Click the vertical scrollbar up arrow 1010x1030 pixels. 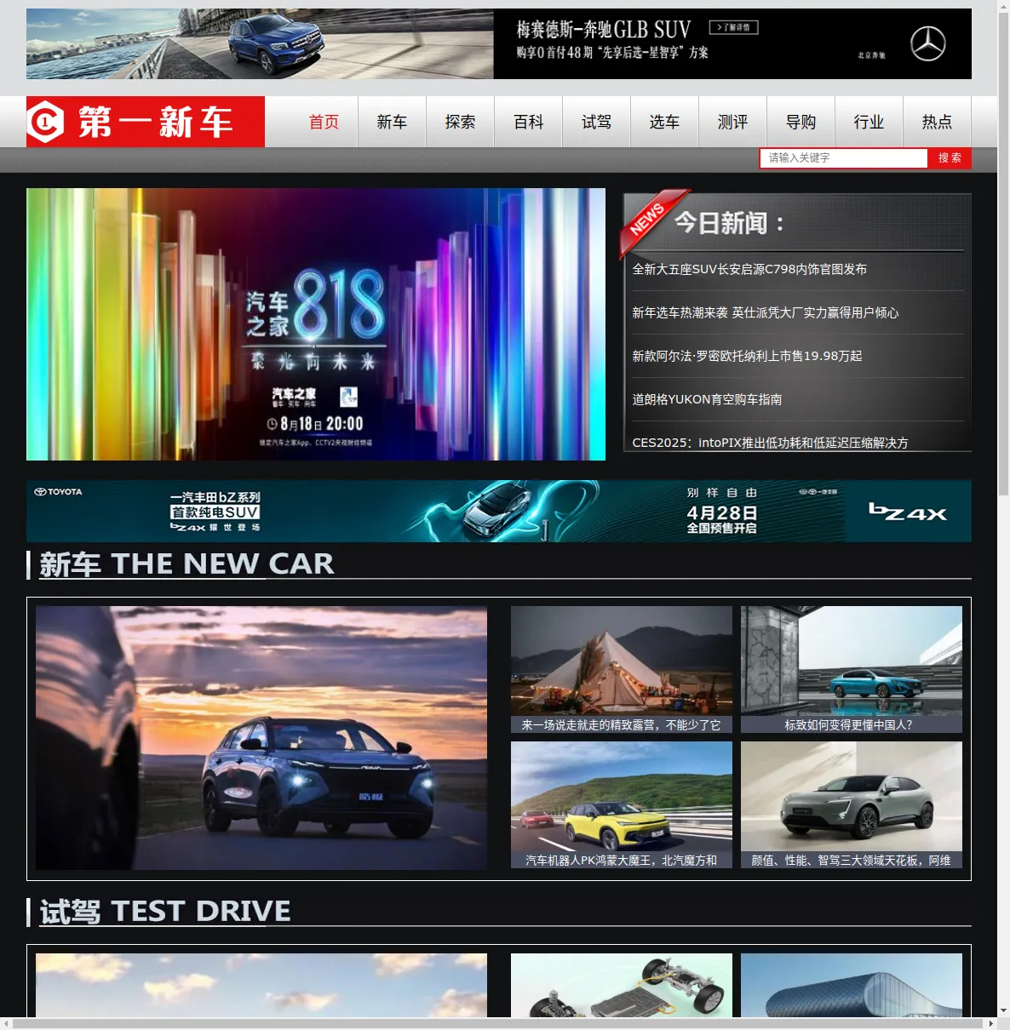tap(1003, 6)
